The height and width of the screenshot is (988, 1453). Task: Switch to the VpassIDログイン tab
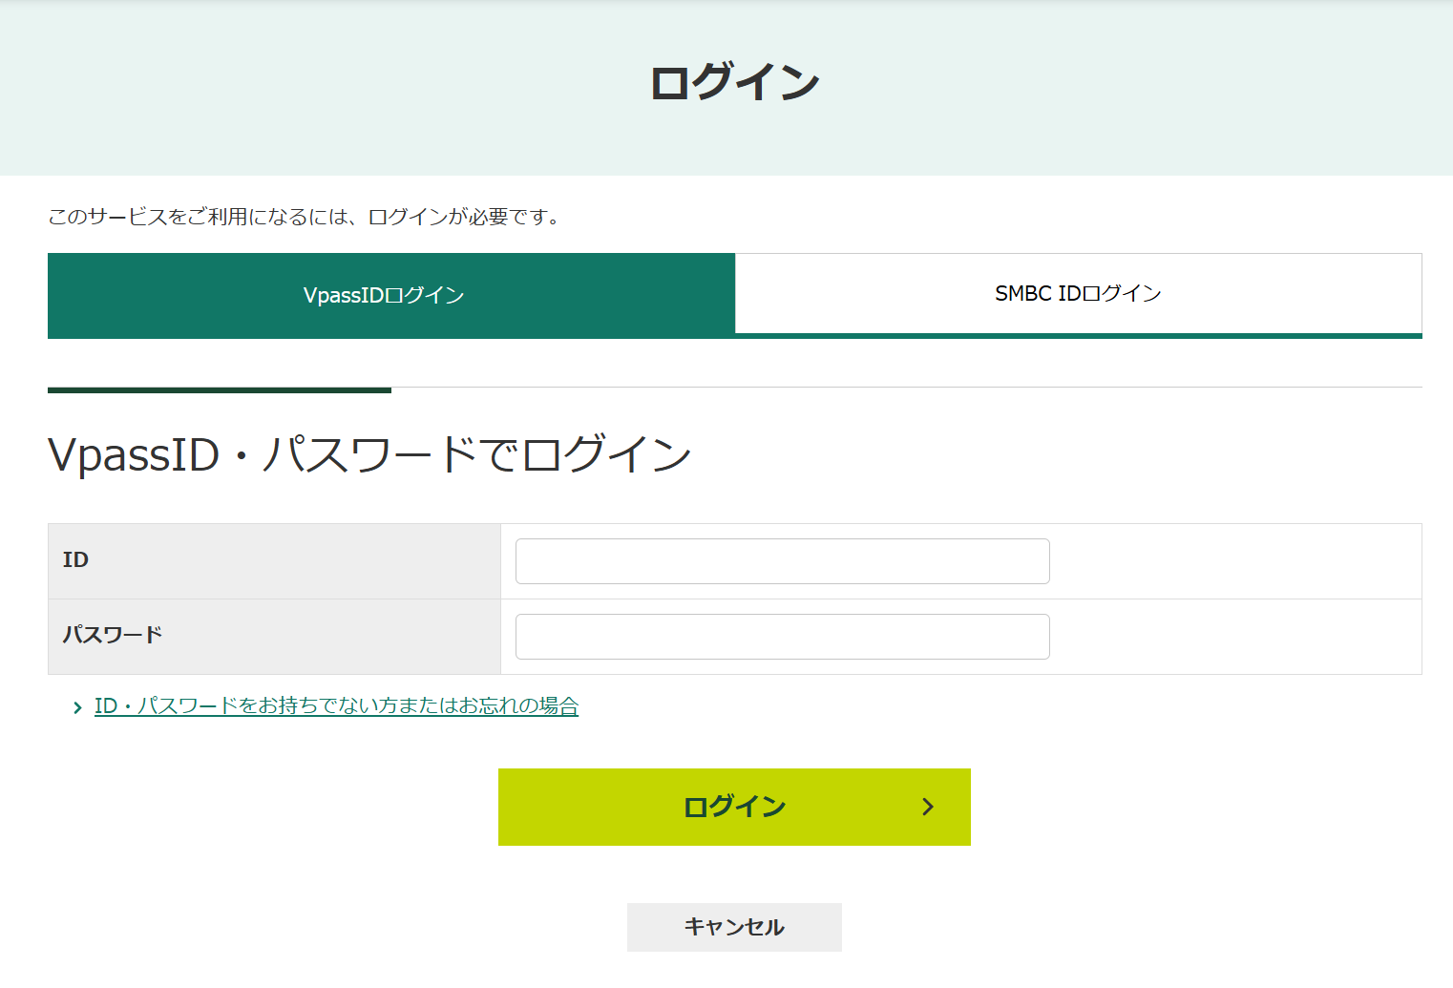tap(391, 295)
